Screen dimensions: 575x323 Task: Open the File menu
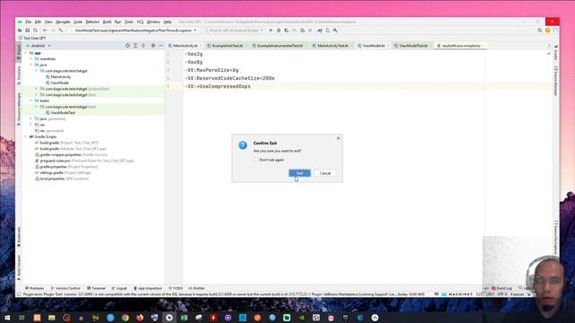click(x=28, y=22)
